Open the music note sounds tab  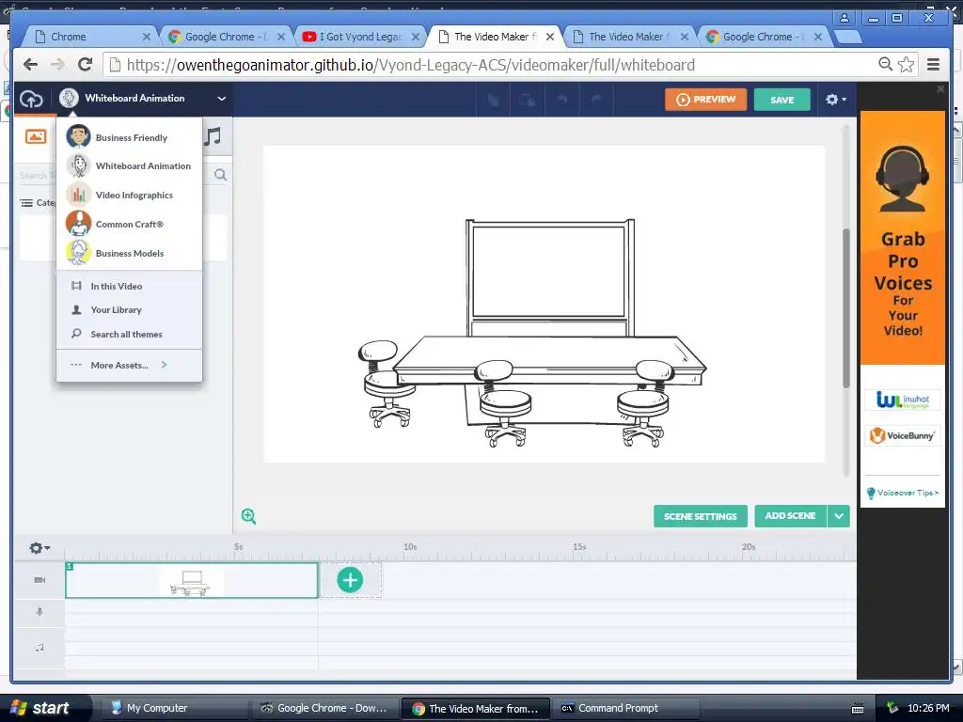pos(213,136)
